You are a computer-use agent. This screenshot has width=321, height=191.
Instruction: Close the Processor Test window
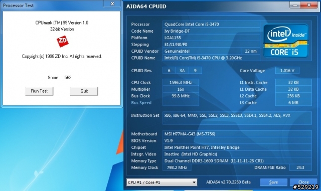coord(112,4)
